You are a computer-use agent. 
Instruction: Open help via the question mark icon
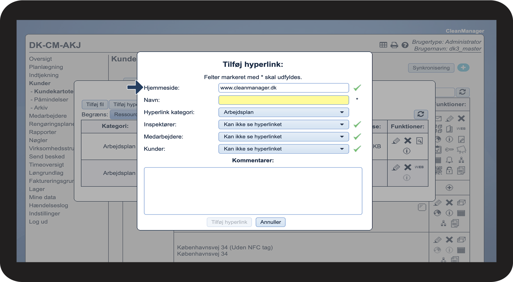tap(405, 45)
